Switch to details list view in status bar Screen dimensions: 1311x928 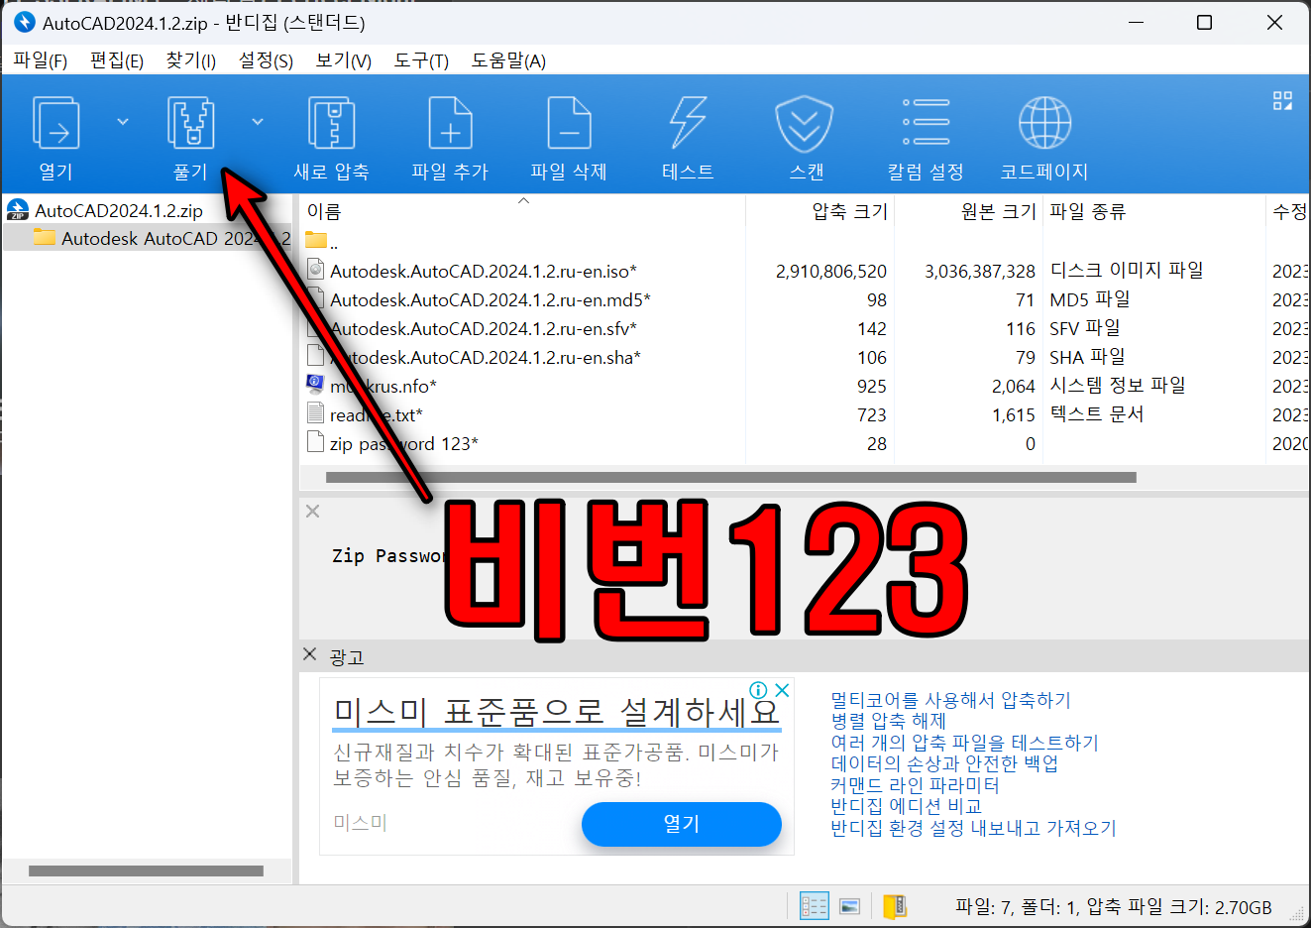(815, 906)
